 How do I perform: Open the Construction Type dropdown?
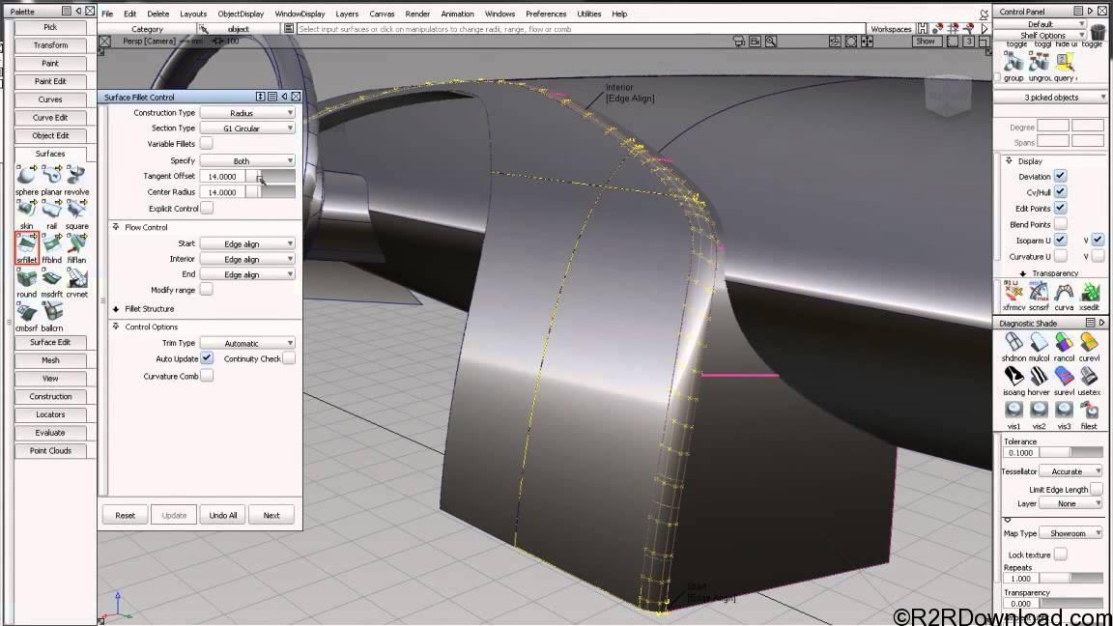[x=247, y=112]
